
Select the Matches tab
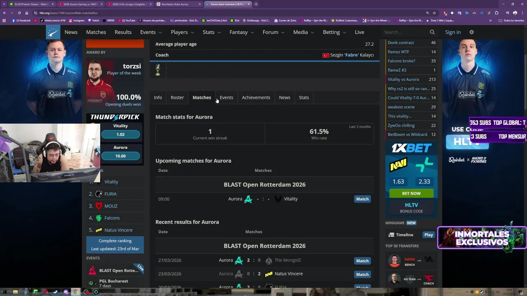202,97
